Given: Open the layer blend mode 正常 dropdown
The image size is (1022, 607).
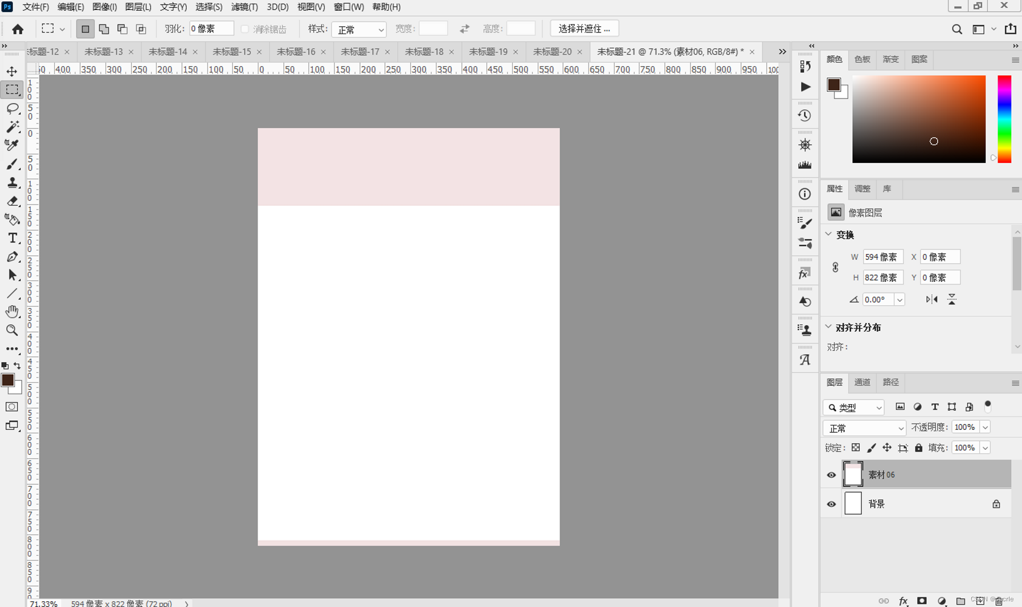Looking at the screenshot, I should (x=864, y=428).
